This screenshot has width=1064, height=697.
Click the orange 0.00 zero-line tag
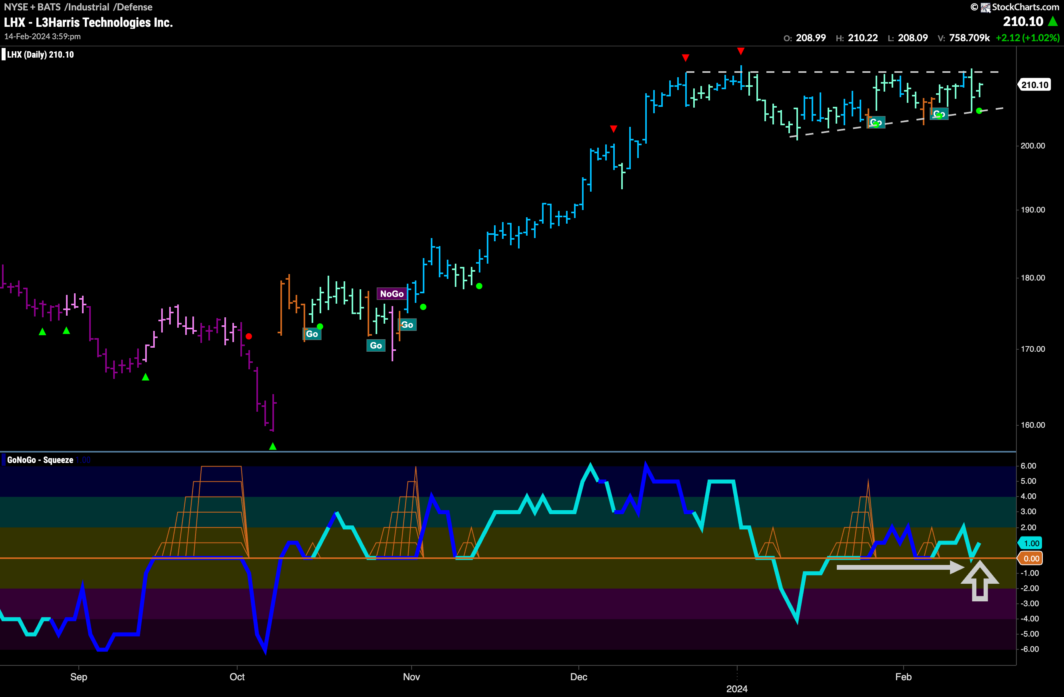(1030, 559)
